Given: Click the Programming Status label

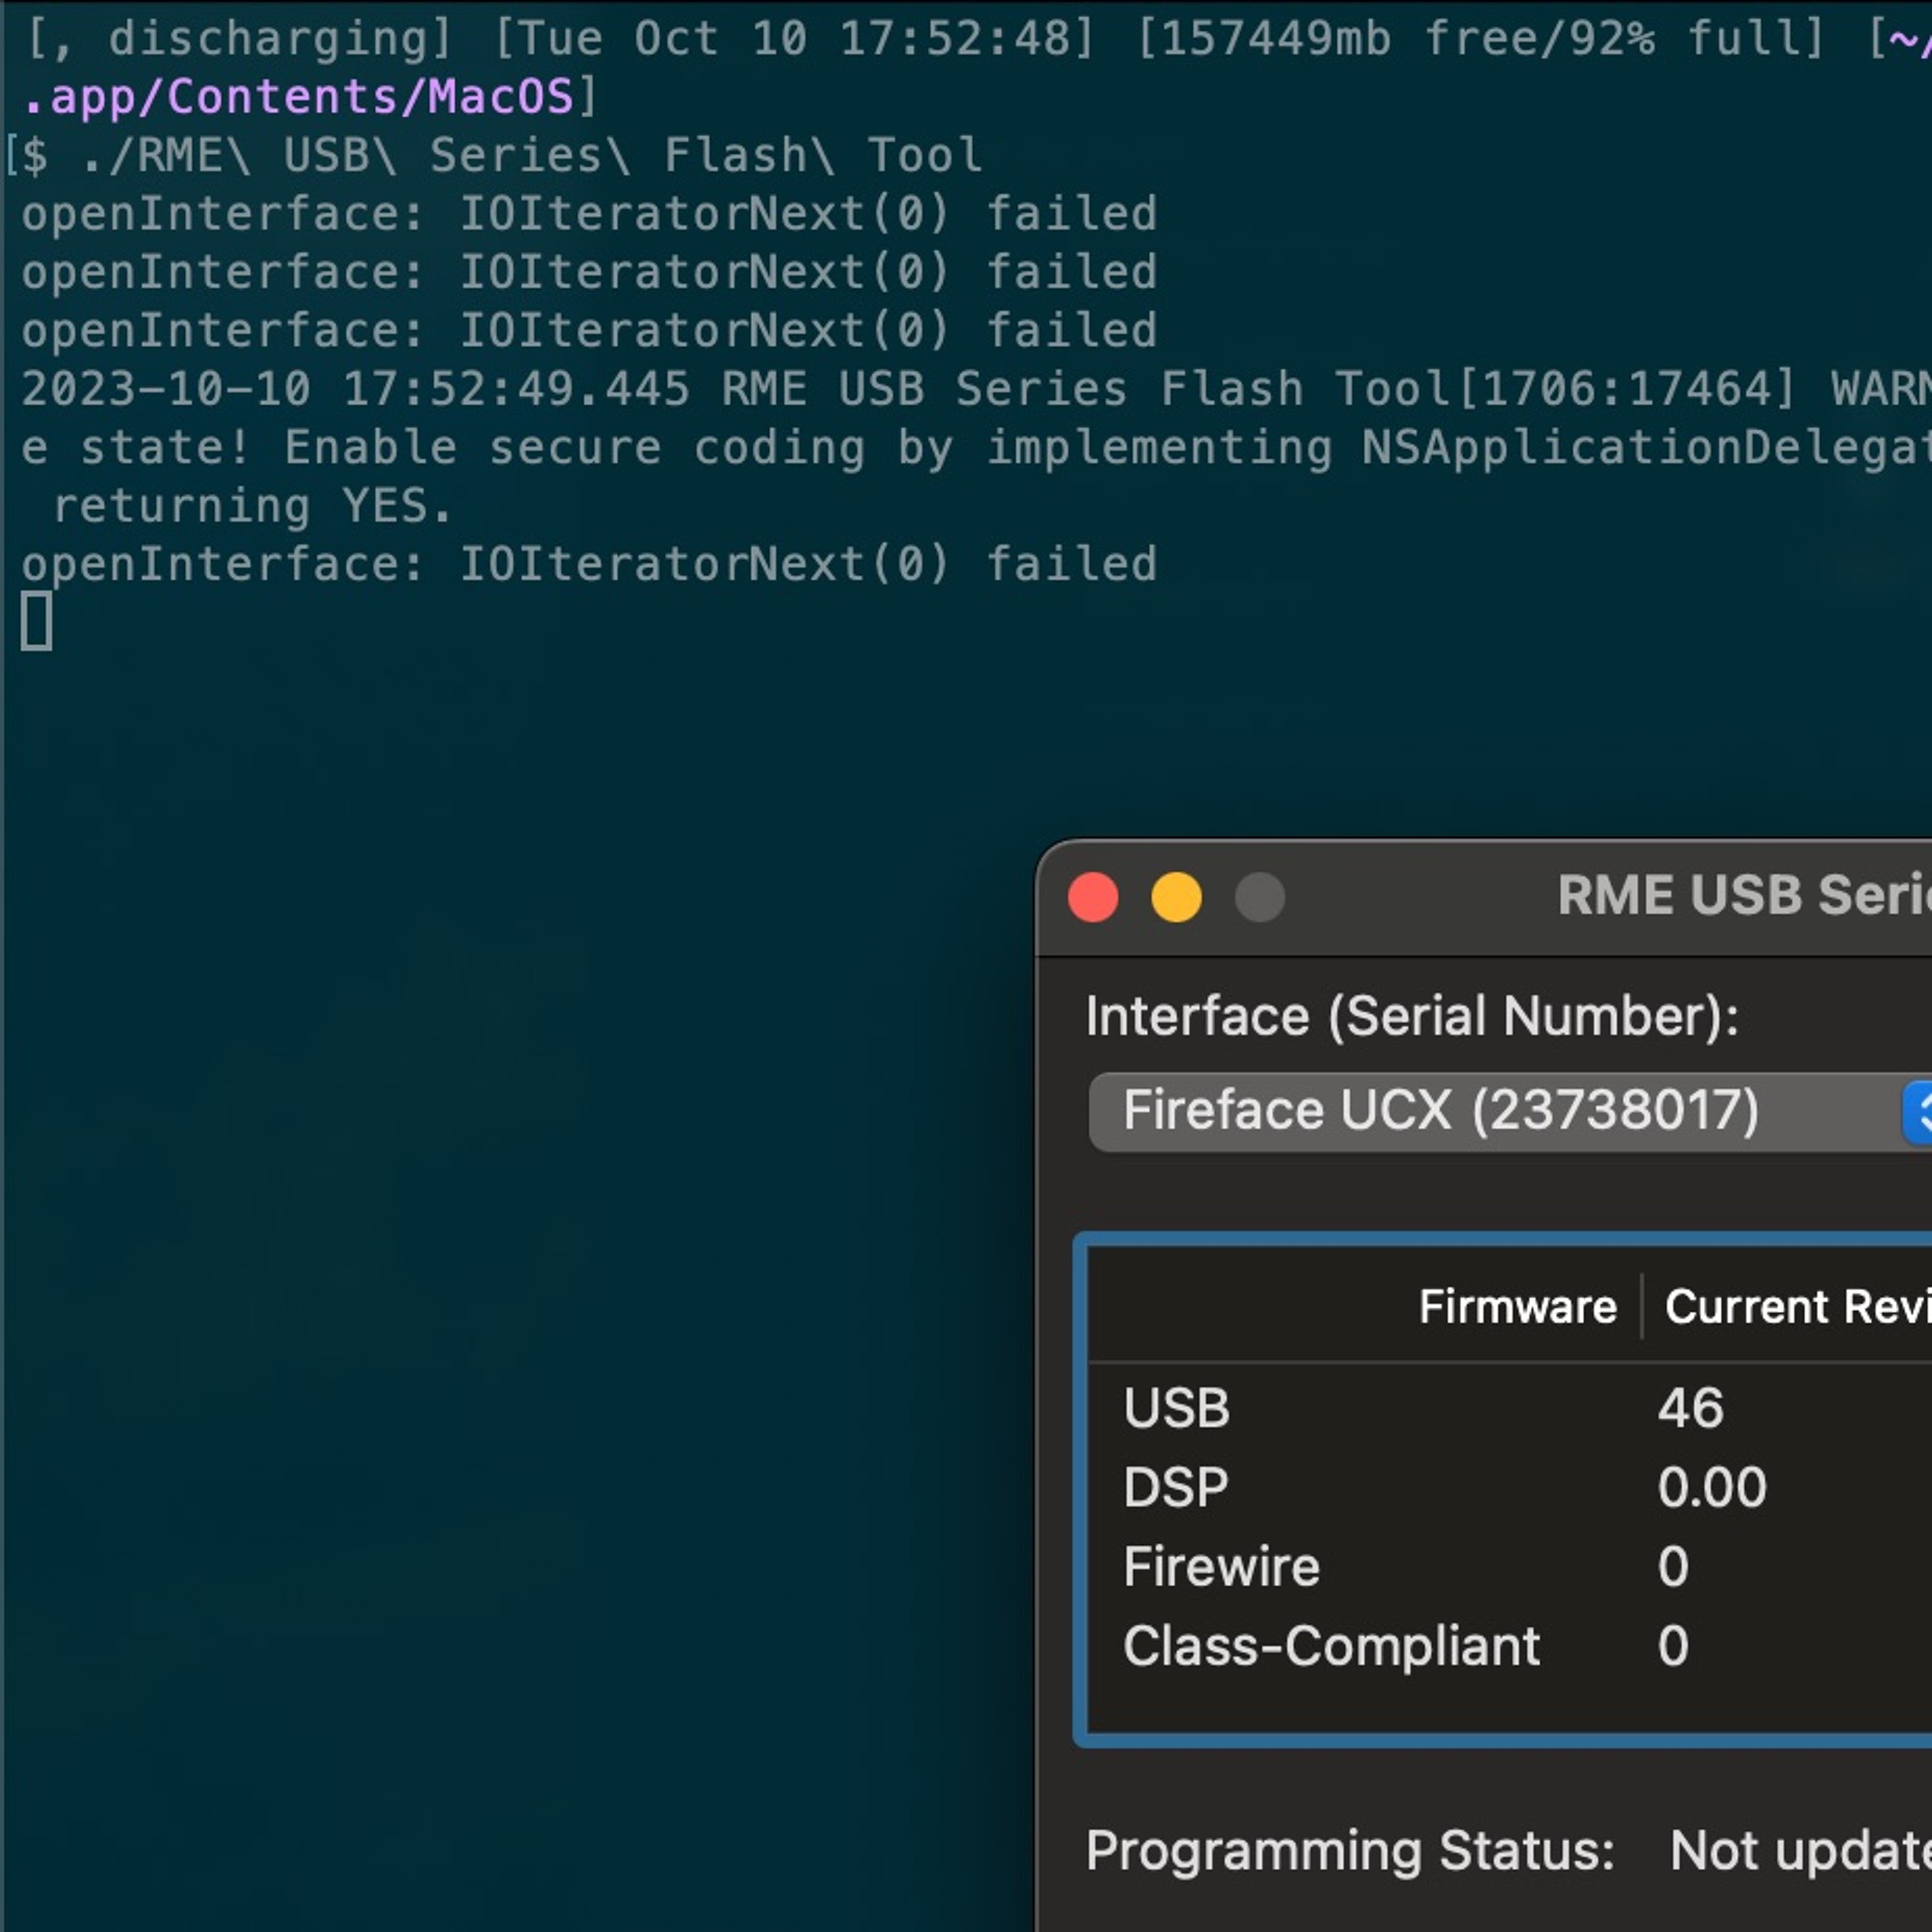Looking at the screenshot, I should pos(1350,1850).
